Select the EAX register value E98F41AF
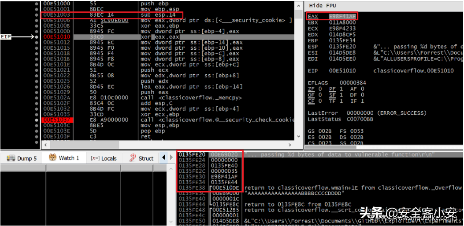Screen dimensions: 464x226 342,17
